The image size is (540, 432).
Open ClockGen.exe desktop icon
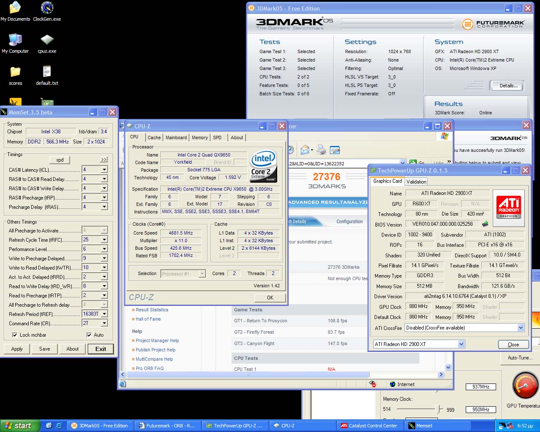[47, 11]
